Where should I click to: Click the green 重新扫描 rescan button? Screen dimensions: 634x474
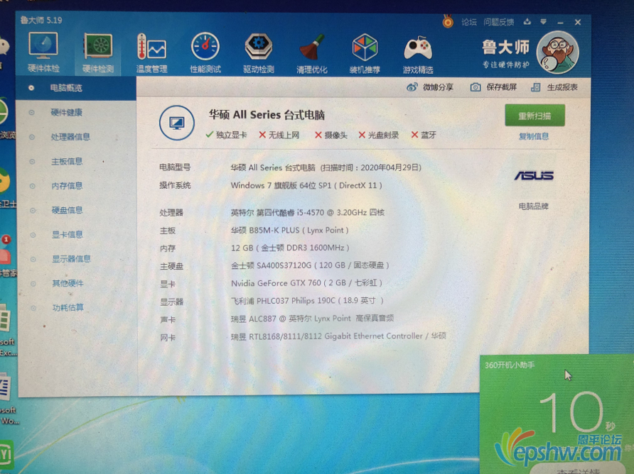click(x=534, y=116)
